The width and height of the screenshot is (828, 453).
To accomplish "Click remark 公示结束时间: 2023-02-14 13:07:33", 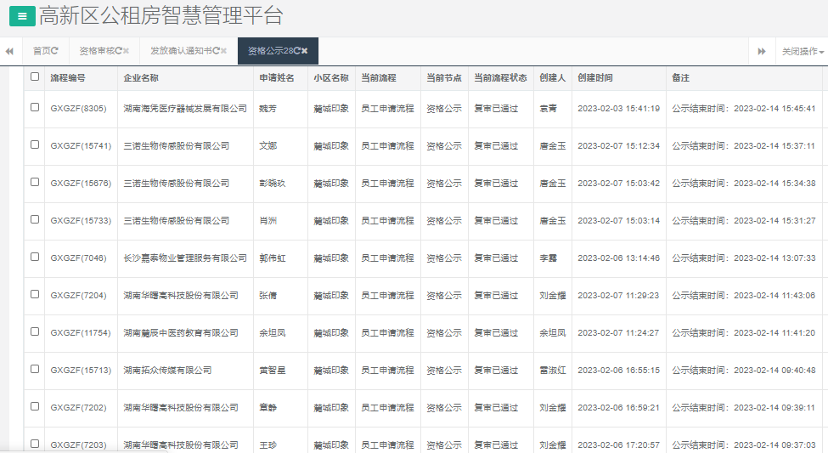I will pos(744,258).
